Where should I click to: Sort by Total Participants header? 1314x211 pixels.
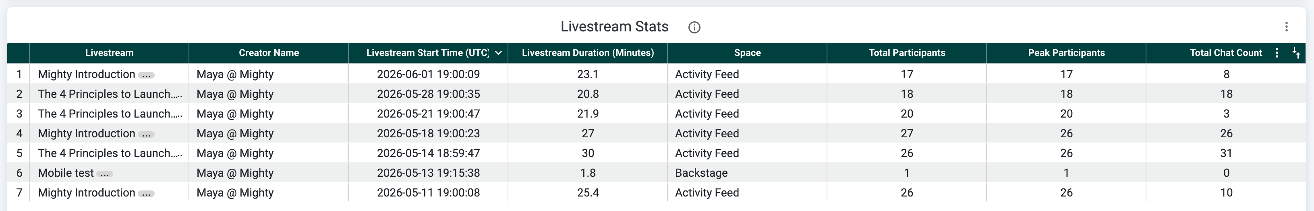[907, 53]
